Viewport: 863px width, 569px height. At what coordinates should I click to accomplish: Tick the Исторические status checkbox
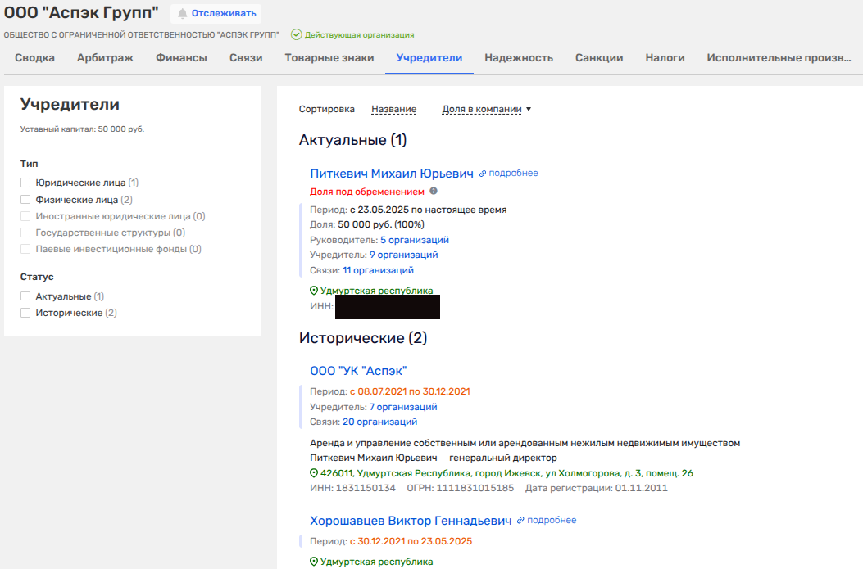[25, 313]
